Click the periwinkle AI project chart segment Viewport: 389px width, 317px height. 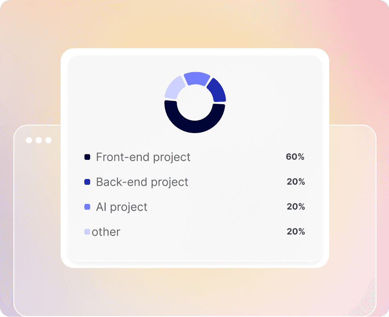197,78
